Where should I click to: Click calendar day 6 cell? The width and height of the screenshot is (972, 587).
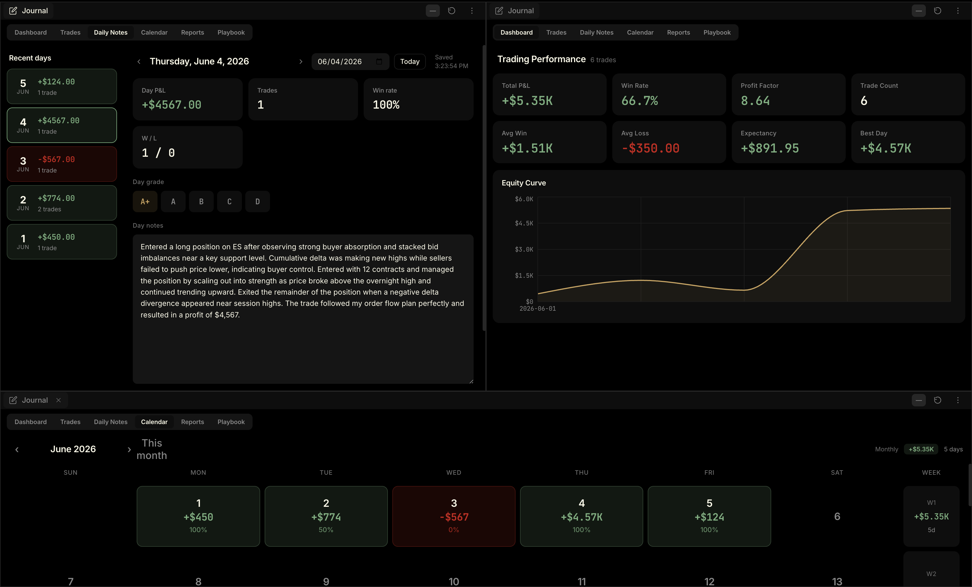coord(837,516)
